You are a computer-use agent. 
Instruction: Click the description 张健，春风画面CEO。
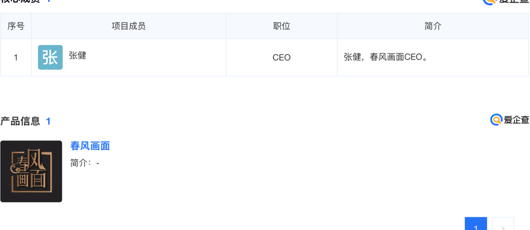click(386, 58)
